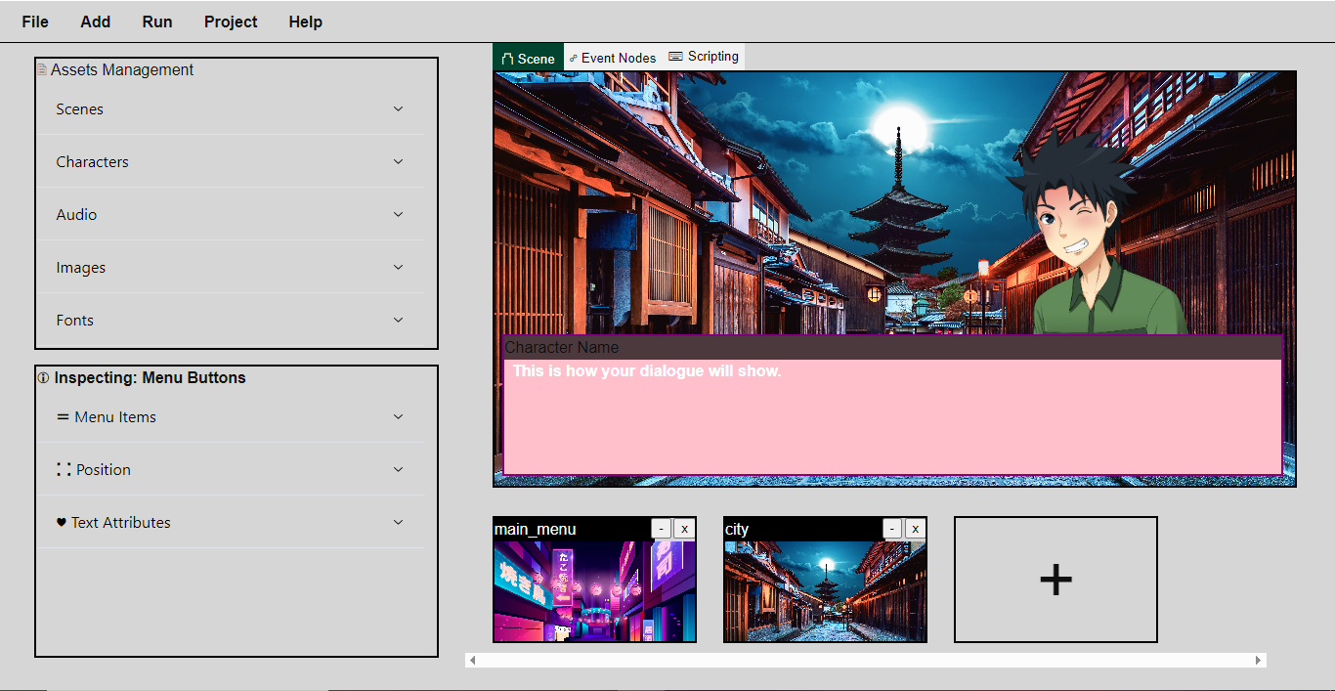The image size is (1335, 691).
Task: Click the plus icon to add scene
Action: (1055, 580)
